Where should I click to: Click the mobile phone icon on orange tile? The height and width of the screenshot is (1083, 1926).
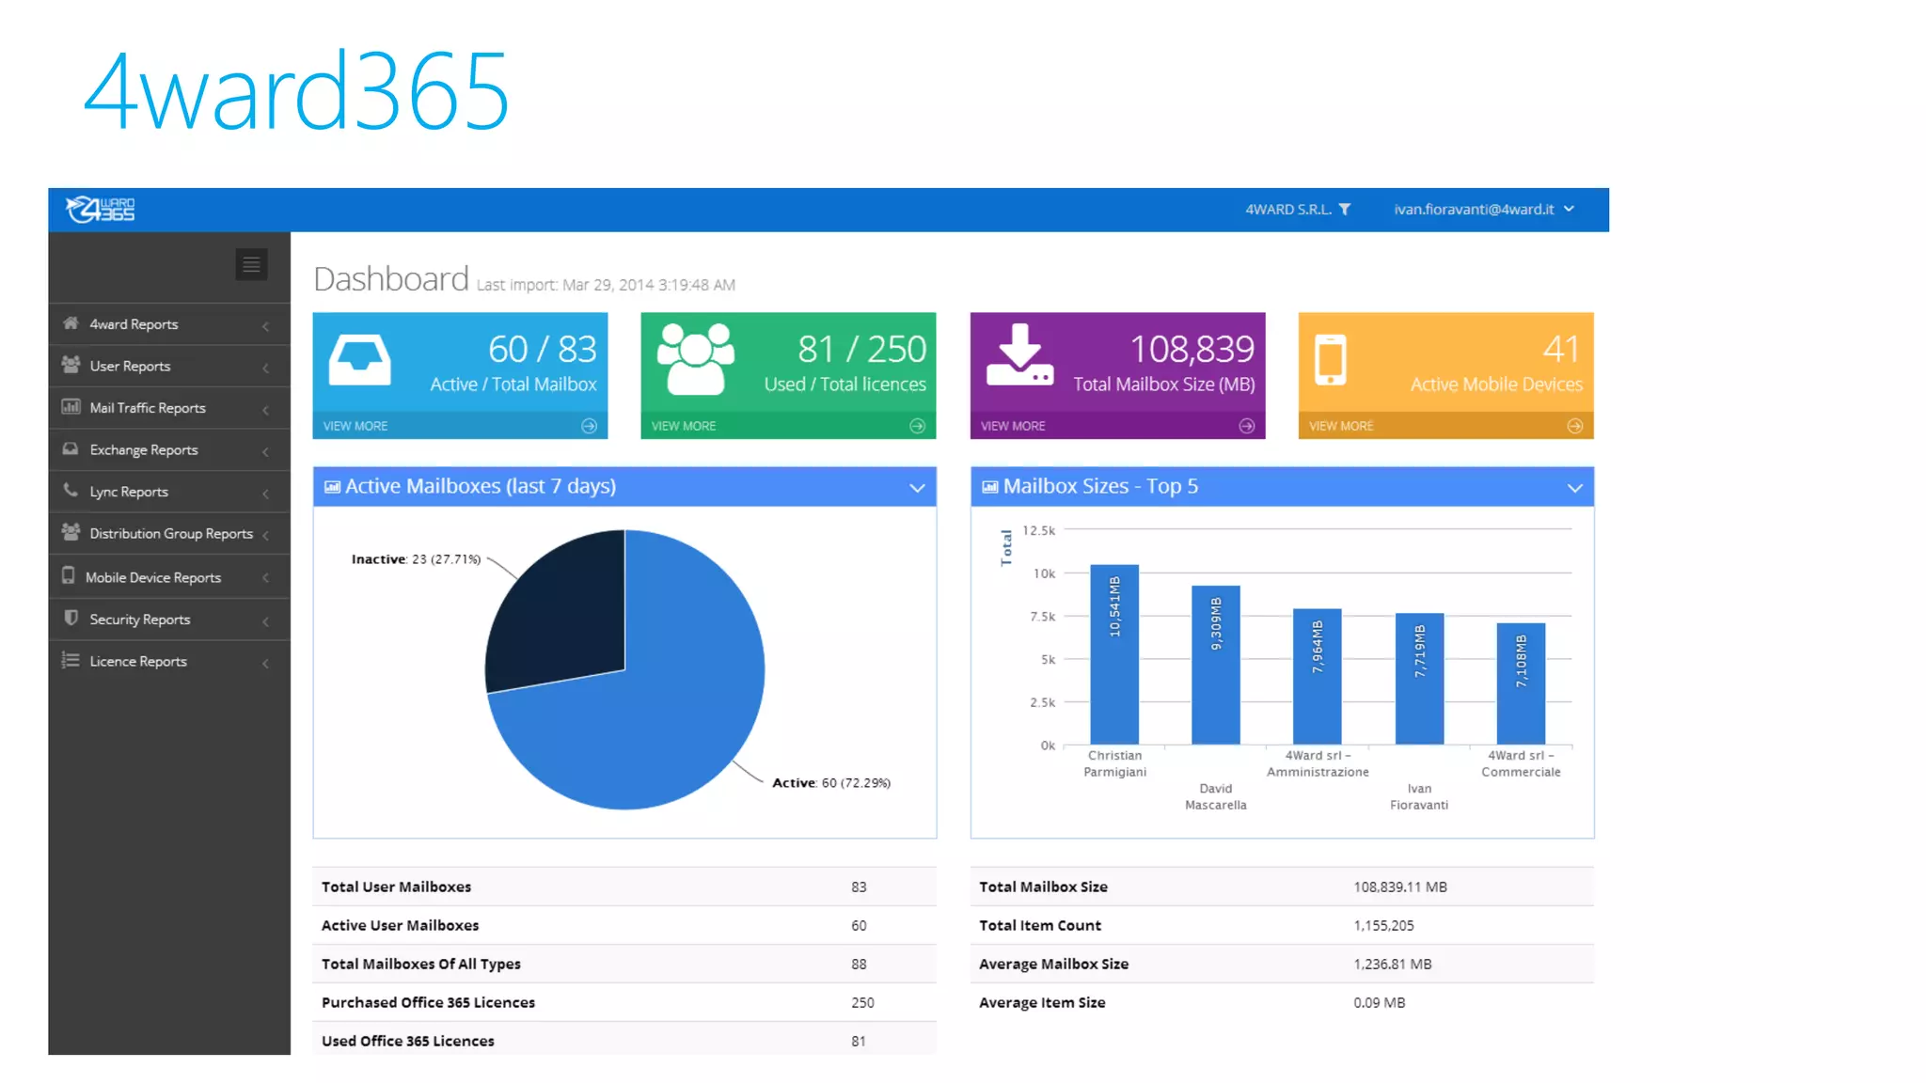pos(1330,360)
